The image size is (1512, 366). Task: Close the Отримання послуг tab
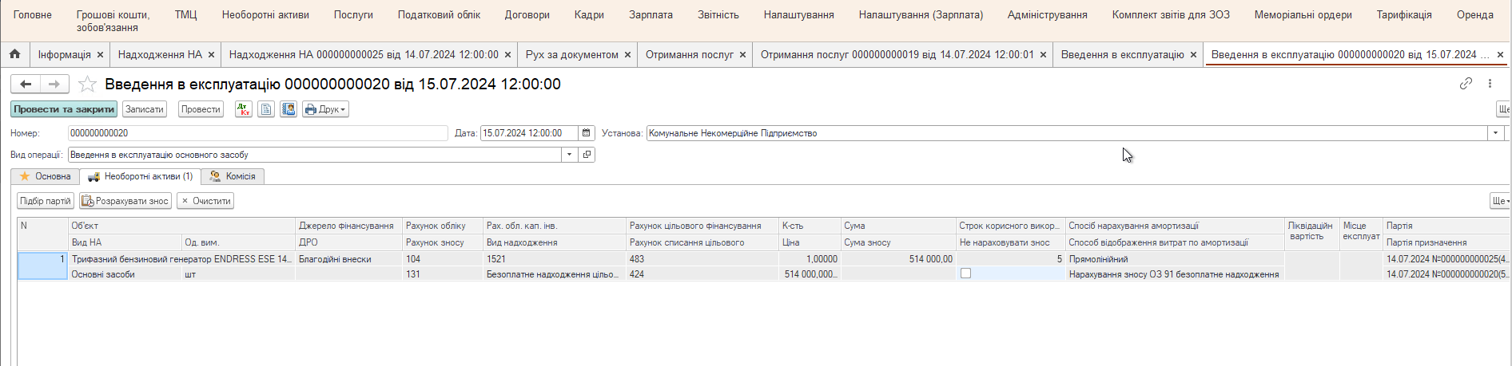tap(742, 55)
